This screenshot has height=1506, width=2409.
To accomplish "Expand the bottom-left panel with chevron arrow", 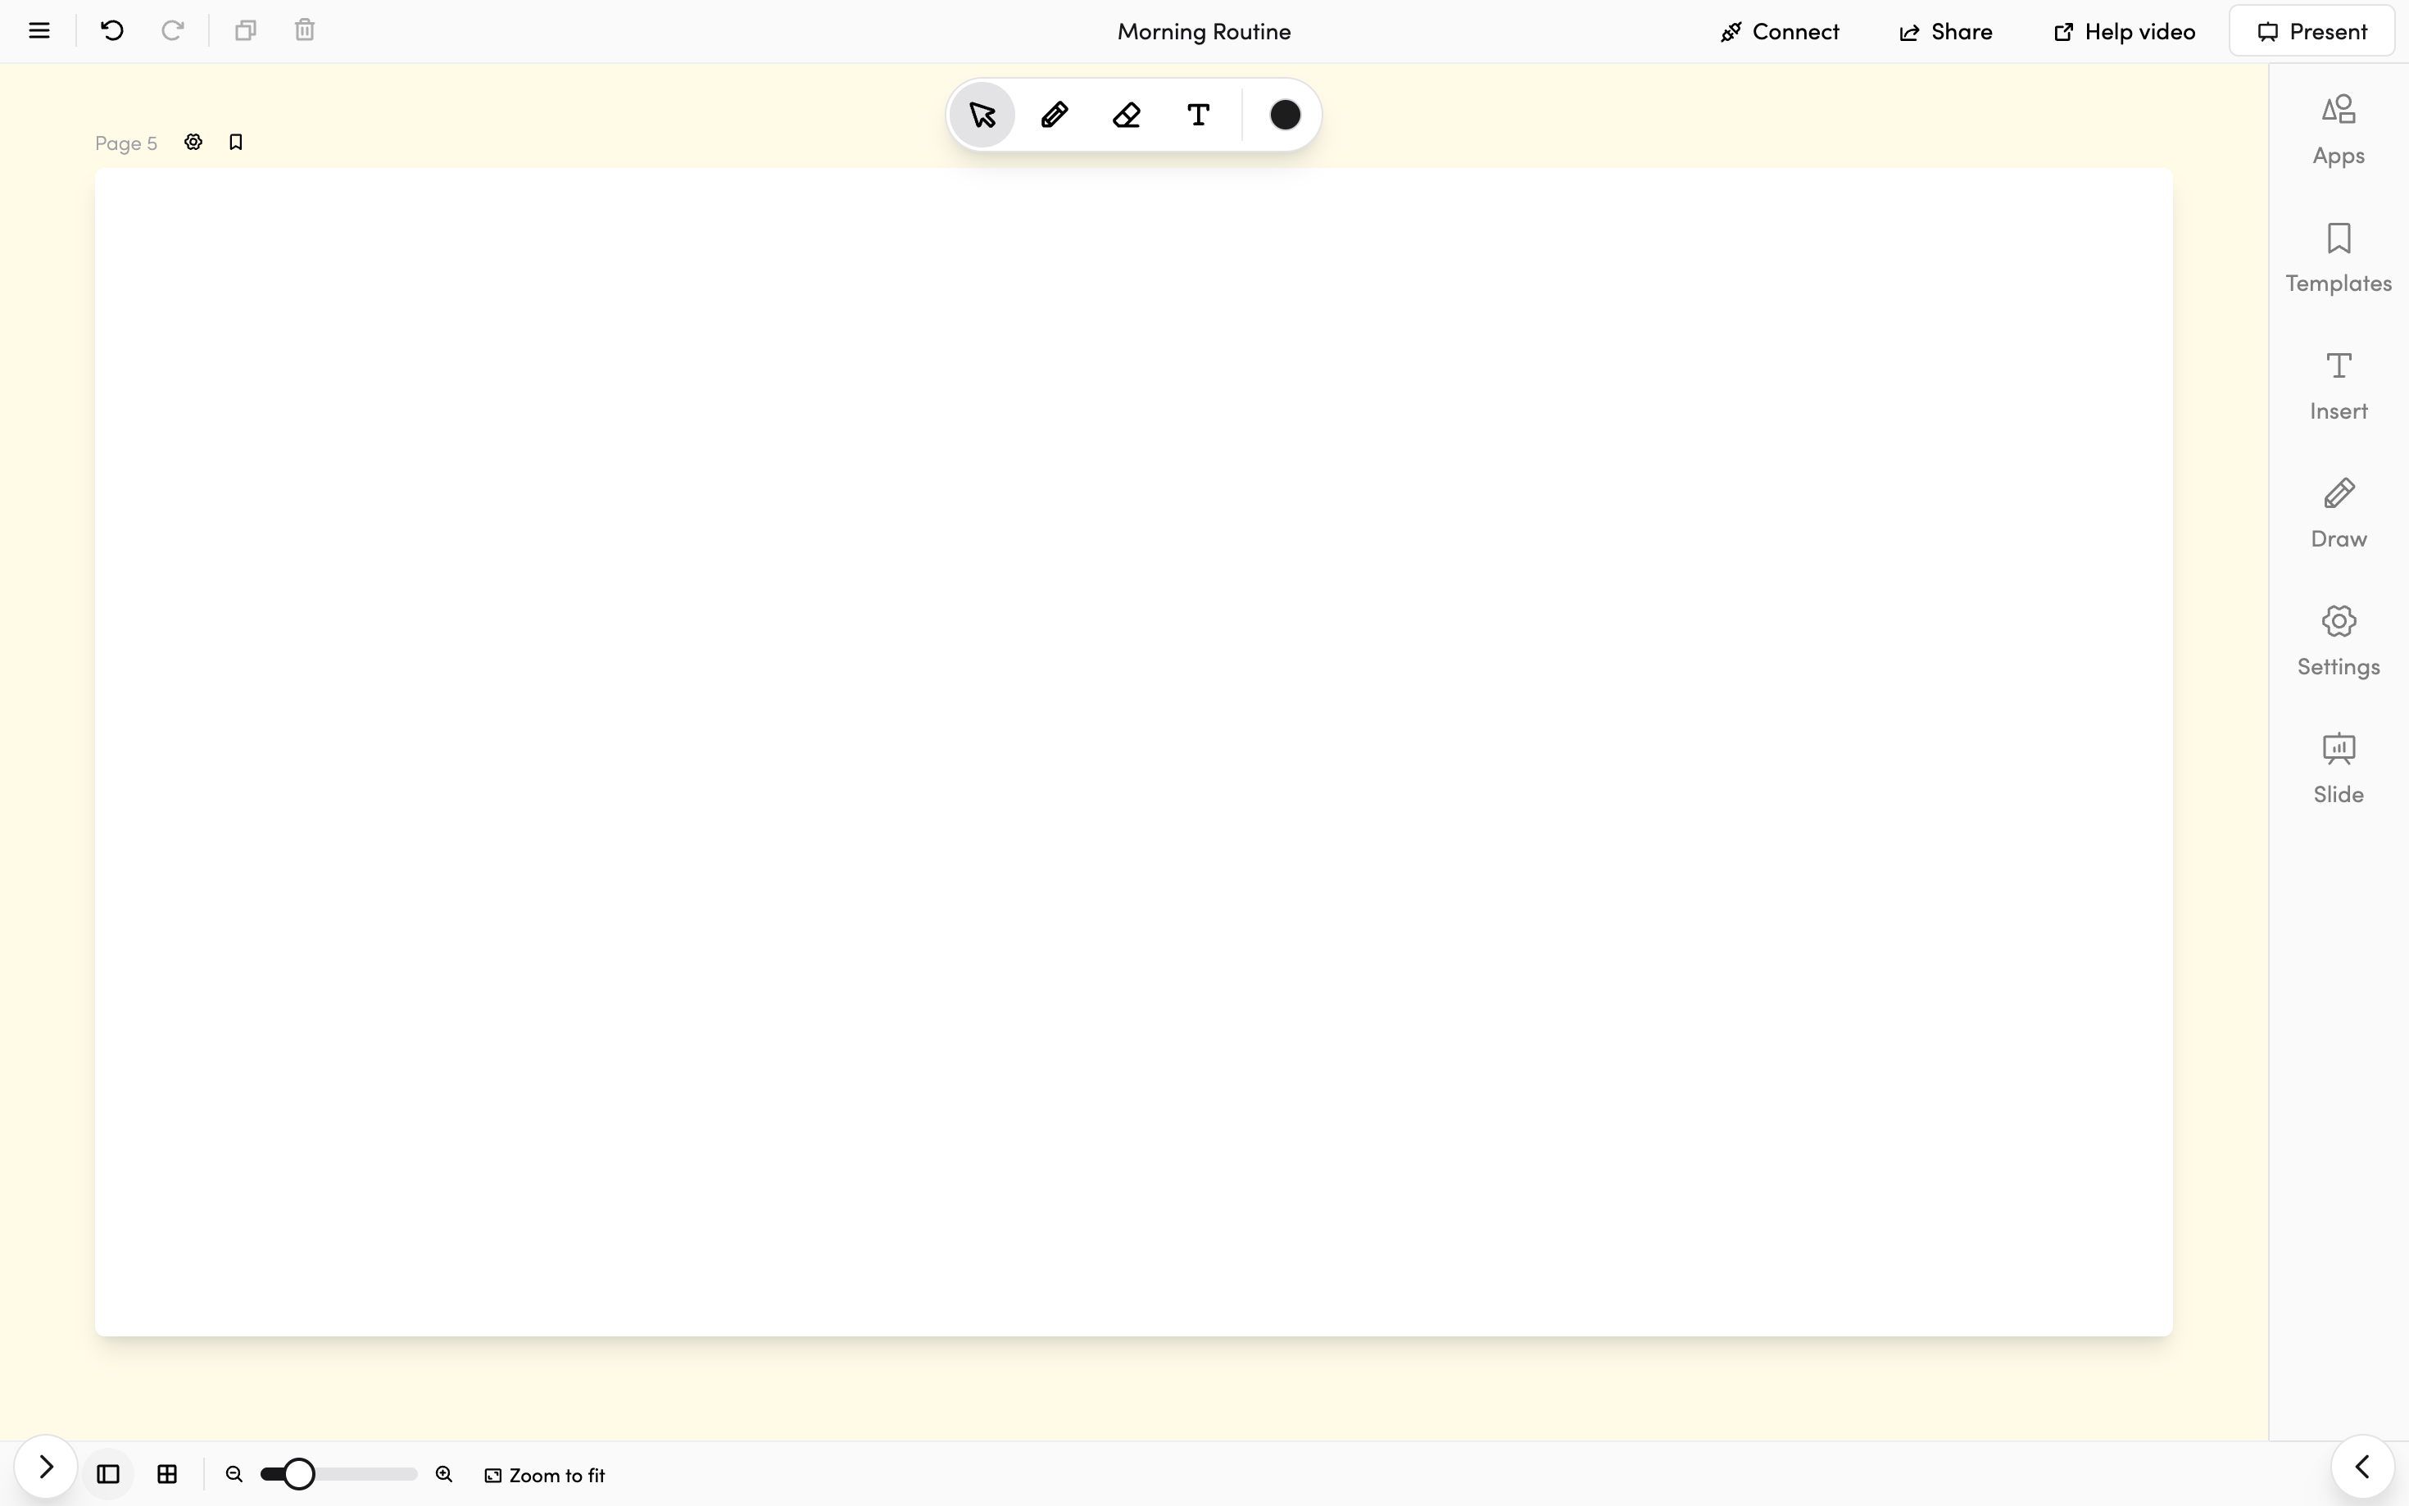I will pos(46,1466).
